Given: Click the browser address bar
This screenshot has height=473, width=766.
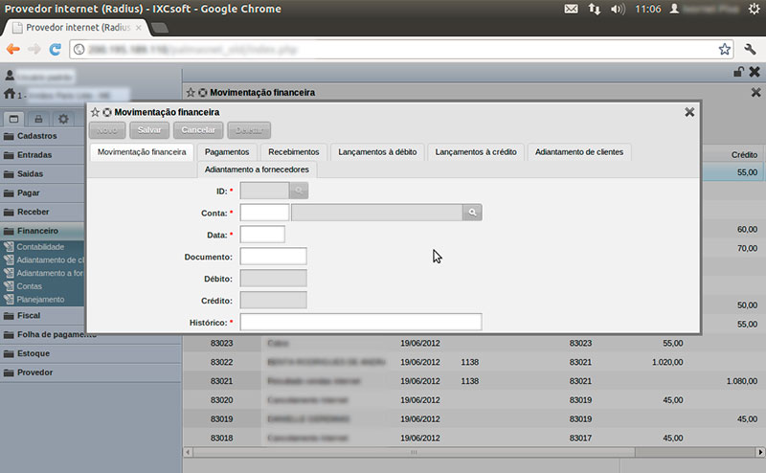Looking at the screenshot, I should coord(400,50).
